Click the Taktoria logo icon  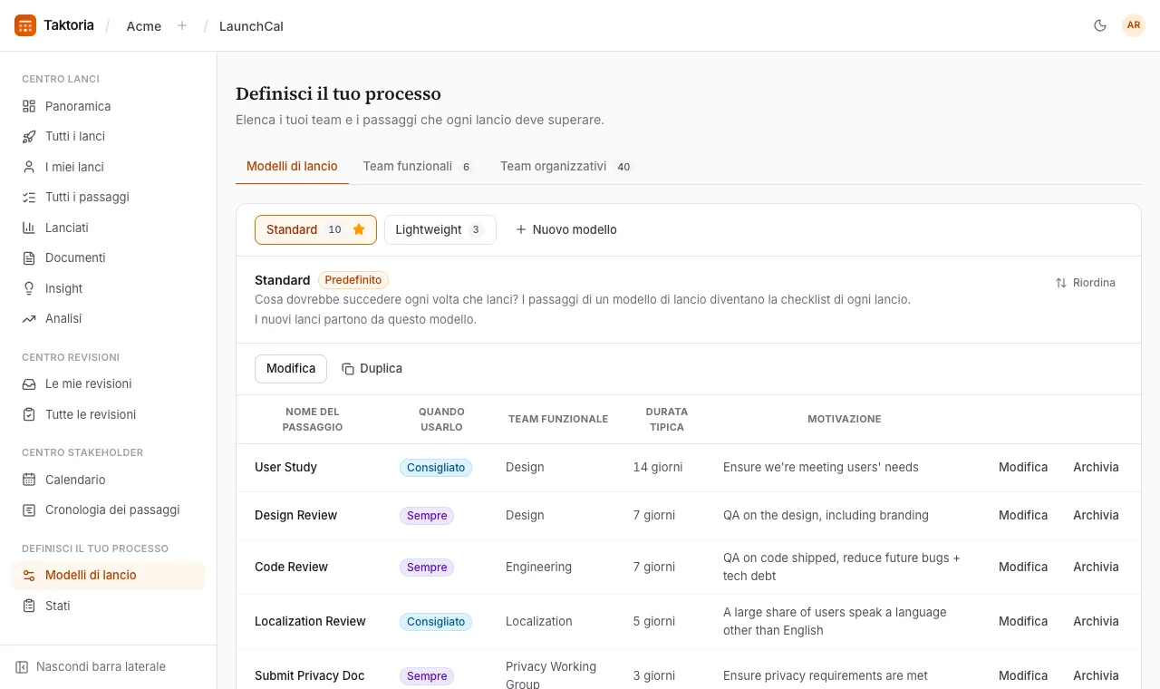[x=25, y=25]
